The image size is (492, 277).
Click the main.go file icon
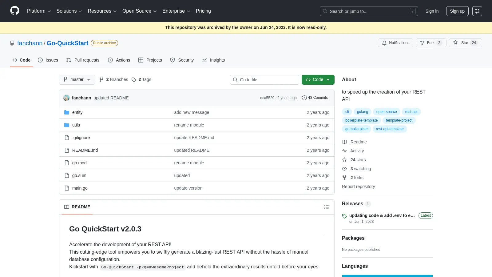(67, 188)
